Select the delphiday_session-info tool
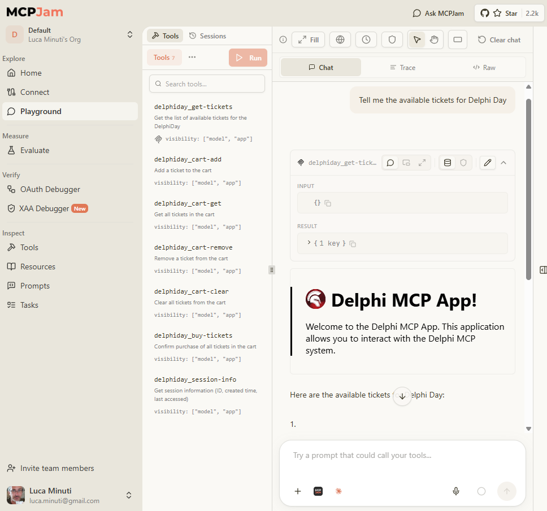The width and height of the screenshot is (547, 511). click(x=207, y=395)
